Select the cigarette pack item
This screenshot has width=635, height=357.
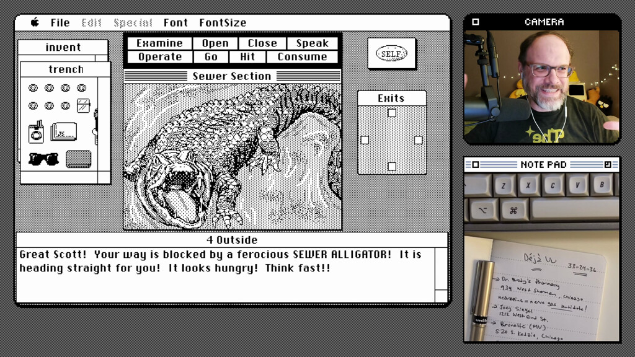tap(36, 132)
